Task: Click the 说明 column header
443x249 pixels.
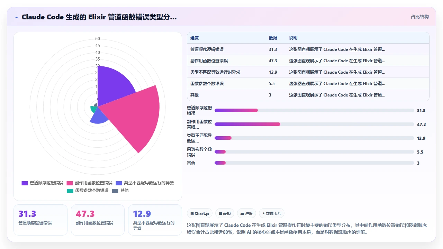Action: [293, 38]
